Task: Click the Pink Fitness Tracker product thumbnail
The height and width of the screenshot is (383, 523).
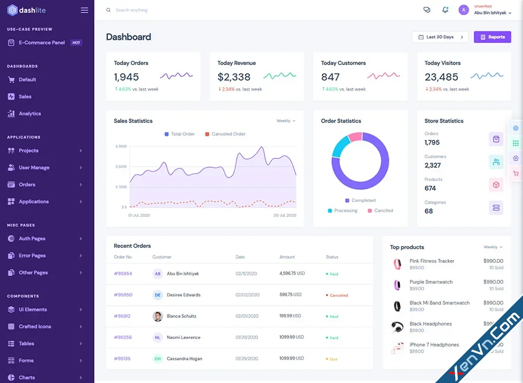Action: click(x=397, y=264)
